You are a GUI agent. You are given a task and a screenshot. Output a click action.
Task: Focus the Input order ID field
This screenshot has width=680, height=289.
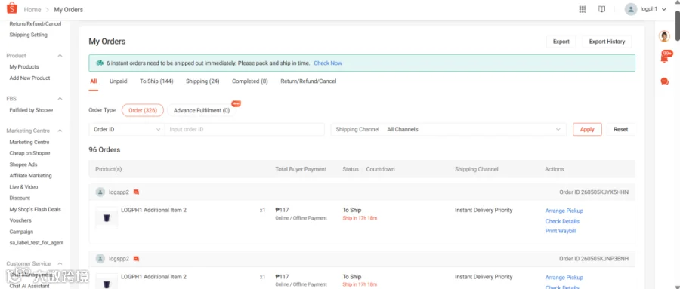point(245,129)
